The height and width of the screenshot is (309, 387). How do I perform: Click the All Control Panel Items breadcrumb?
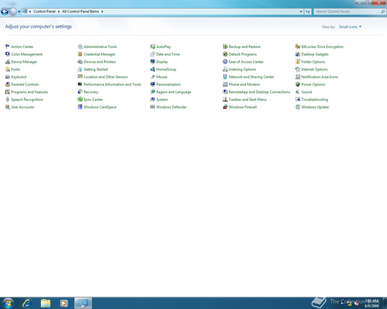click(x=80, y=11)
